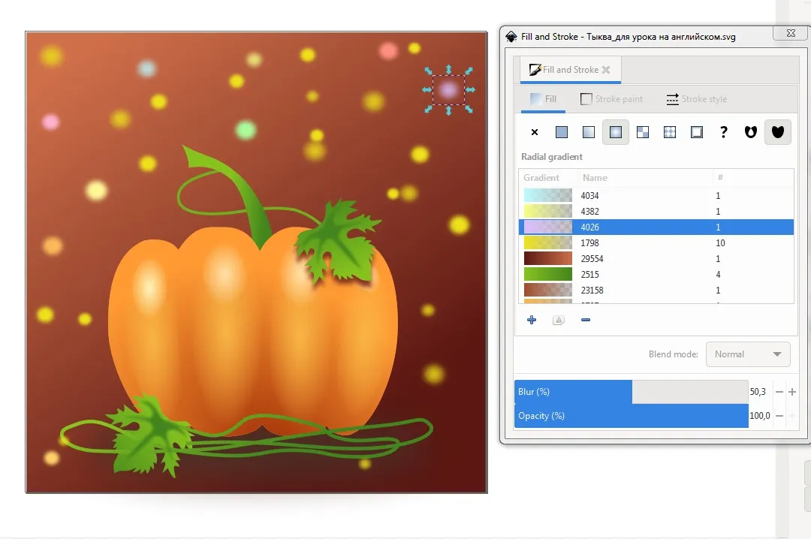811x539 pixels.
Task: Close the Fill and Stroke tab
Action: tap(606, 70)
